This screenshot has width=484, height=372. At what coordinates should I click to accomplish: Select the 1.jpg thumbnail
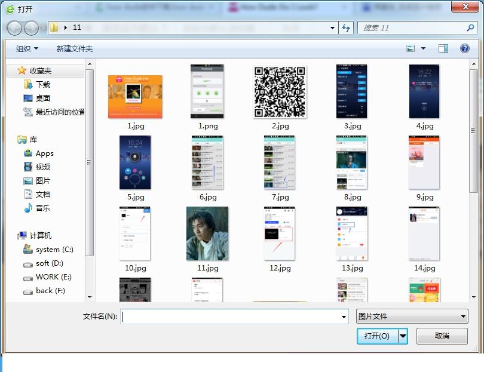(135, 96)
